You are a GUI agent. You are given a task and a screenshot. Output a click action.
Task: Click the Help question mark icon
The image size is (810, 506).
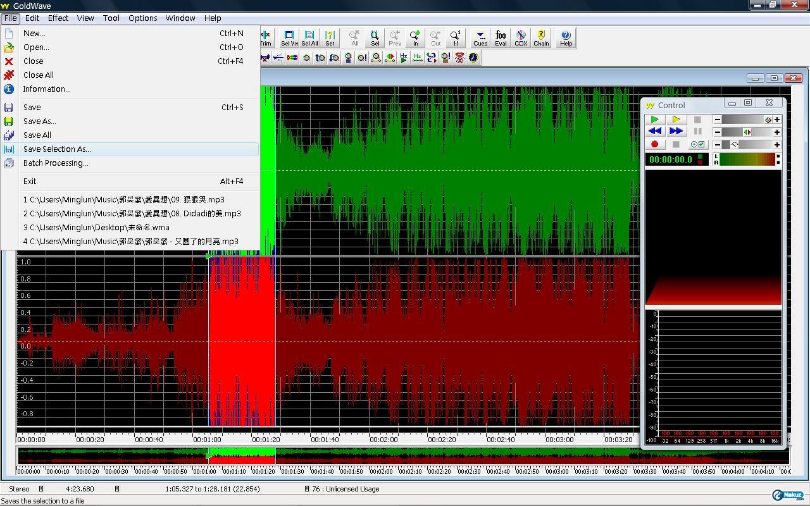[x=566, y=38]
